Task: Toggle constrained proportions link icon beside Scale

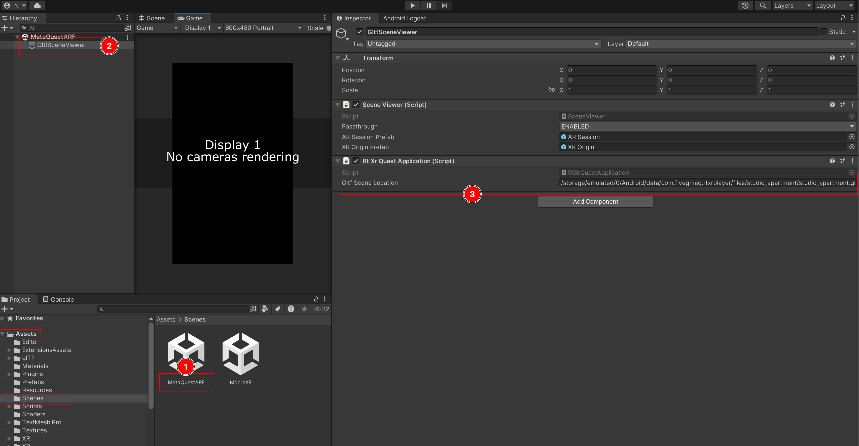Action: pos(551,90)
